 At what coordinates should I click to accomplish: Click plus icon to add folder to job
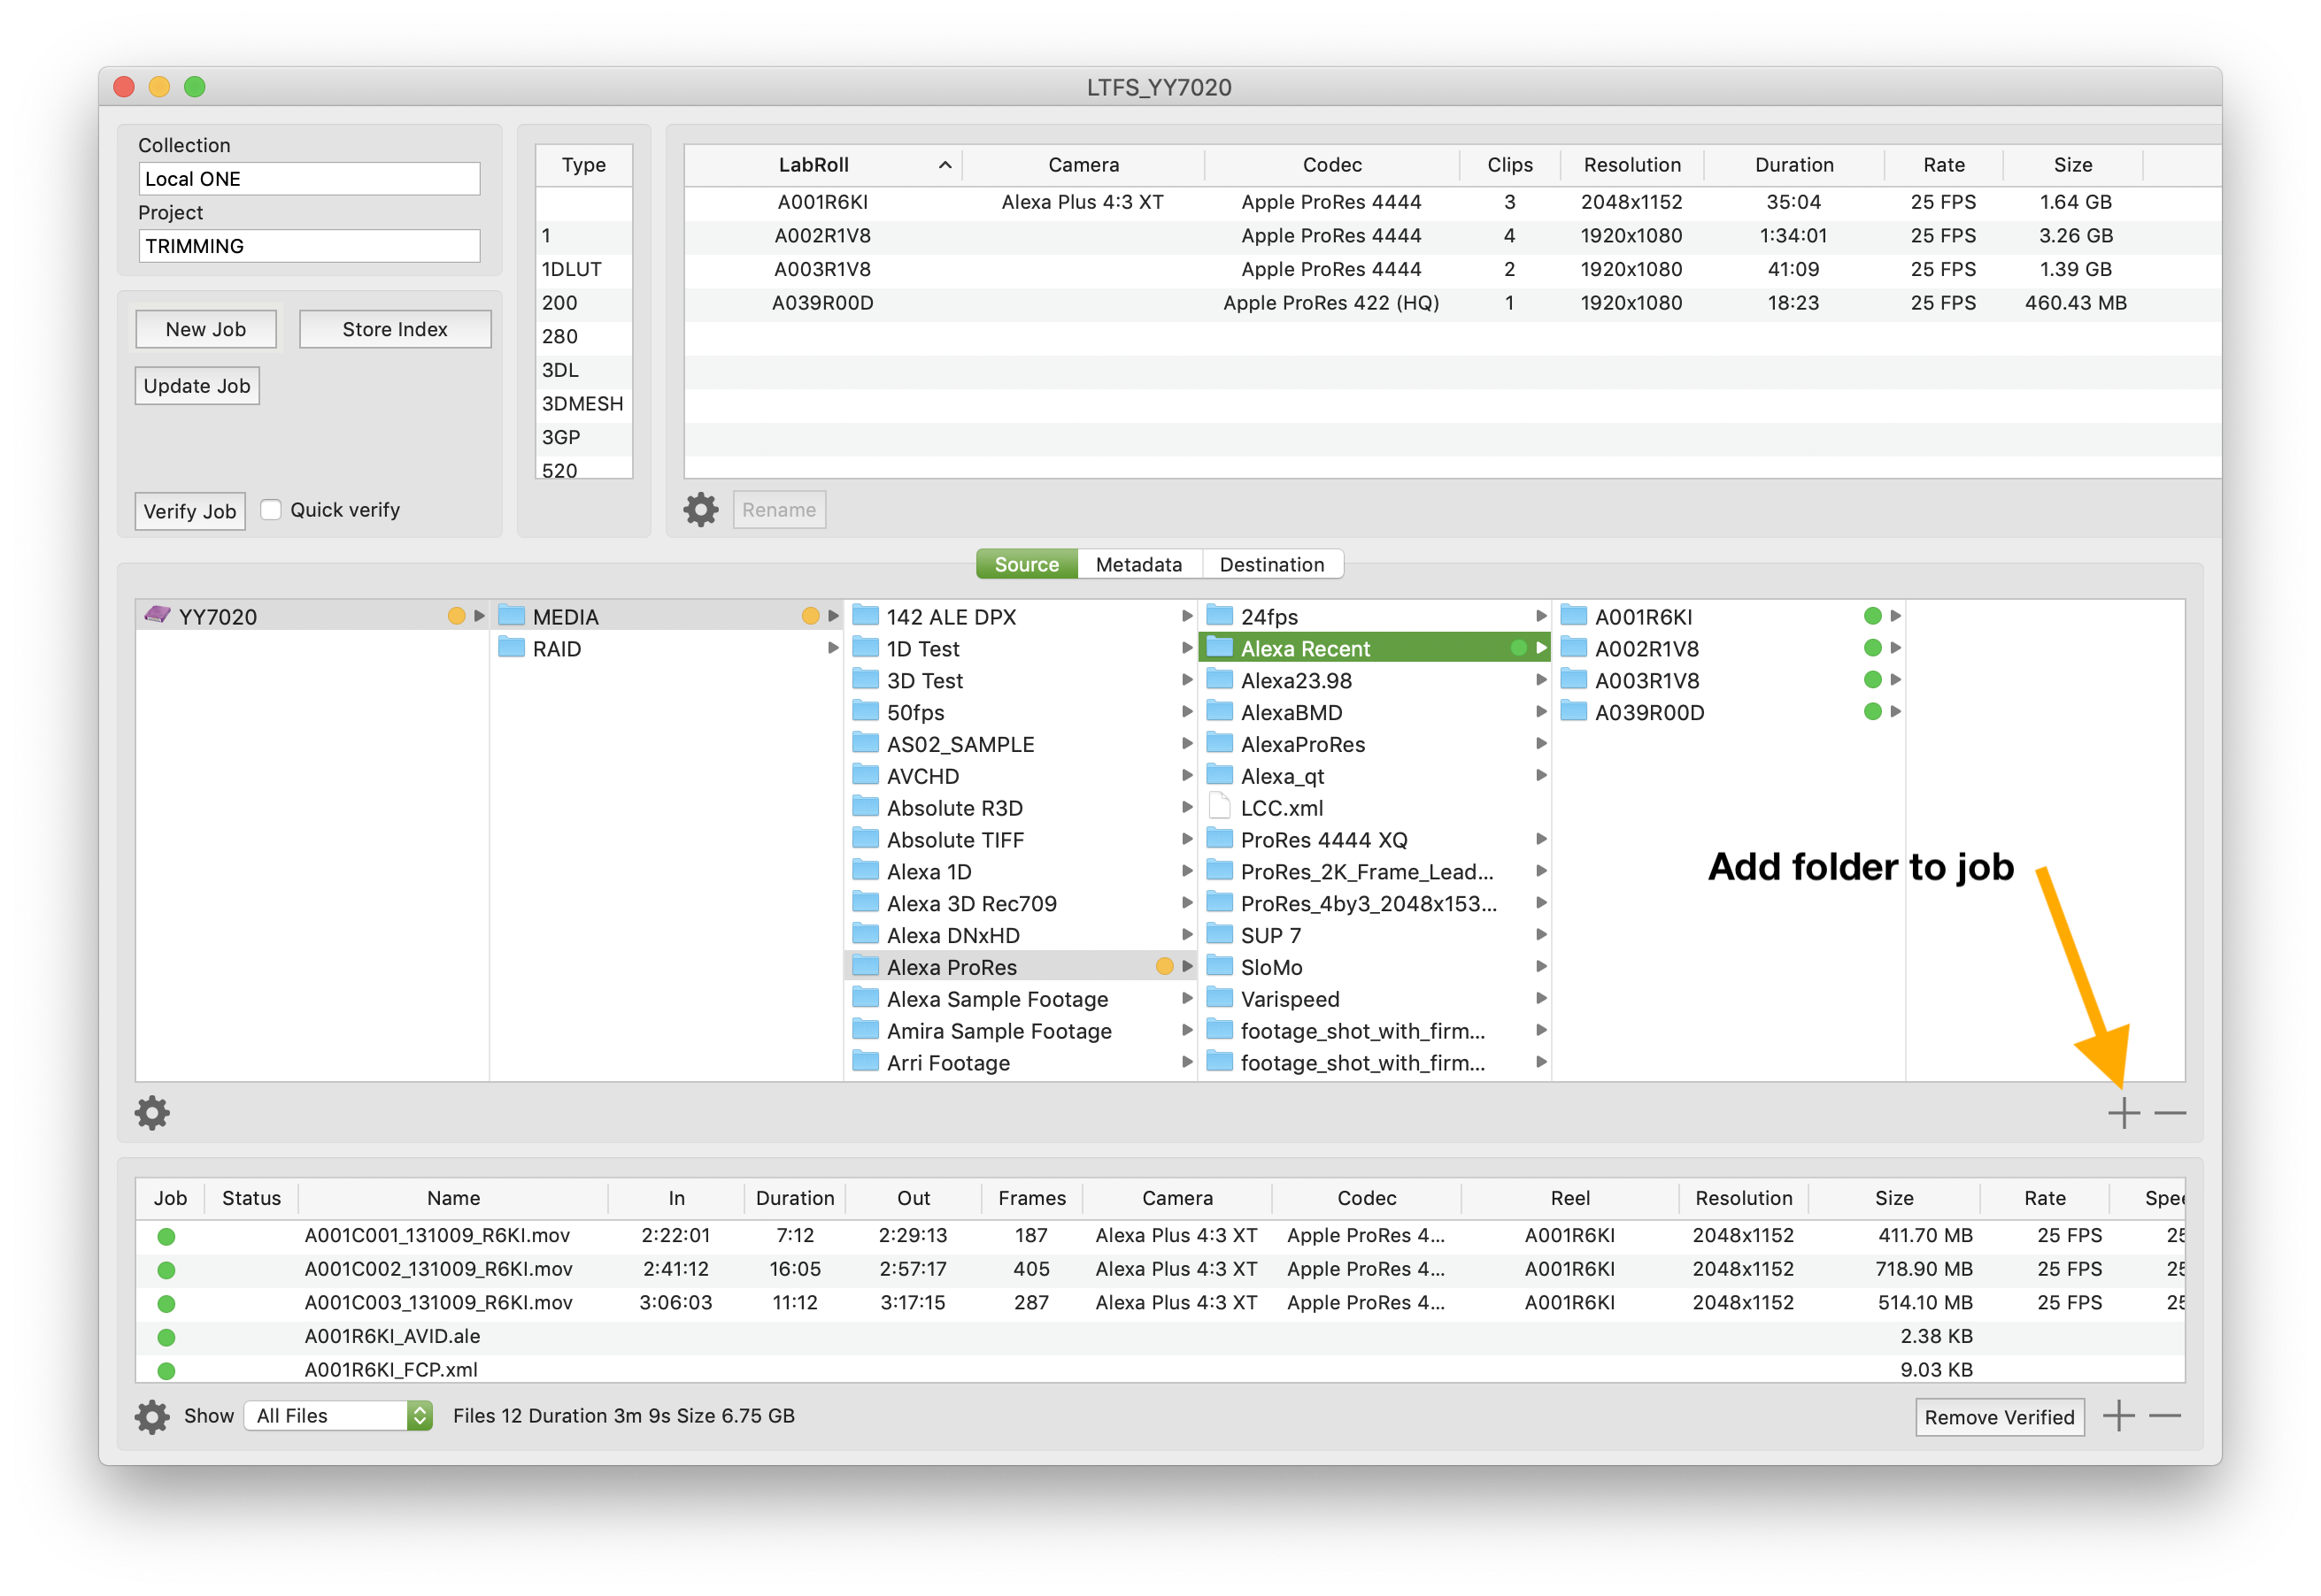(x=2123, y=1113)
